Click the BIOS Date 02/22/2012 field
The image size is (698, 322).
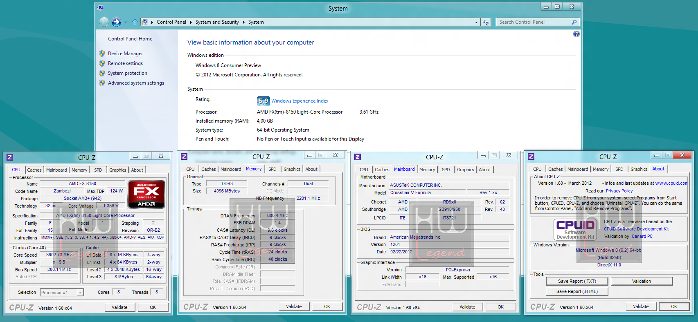click(449, 252)
